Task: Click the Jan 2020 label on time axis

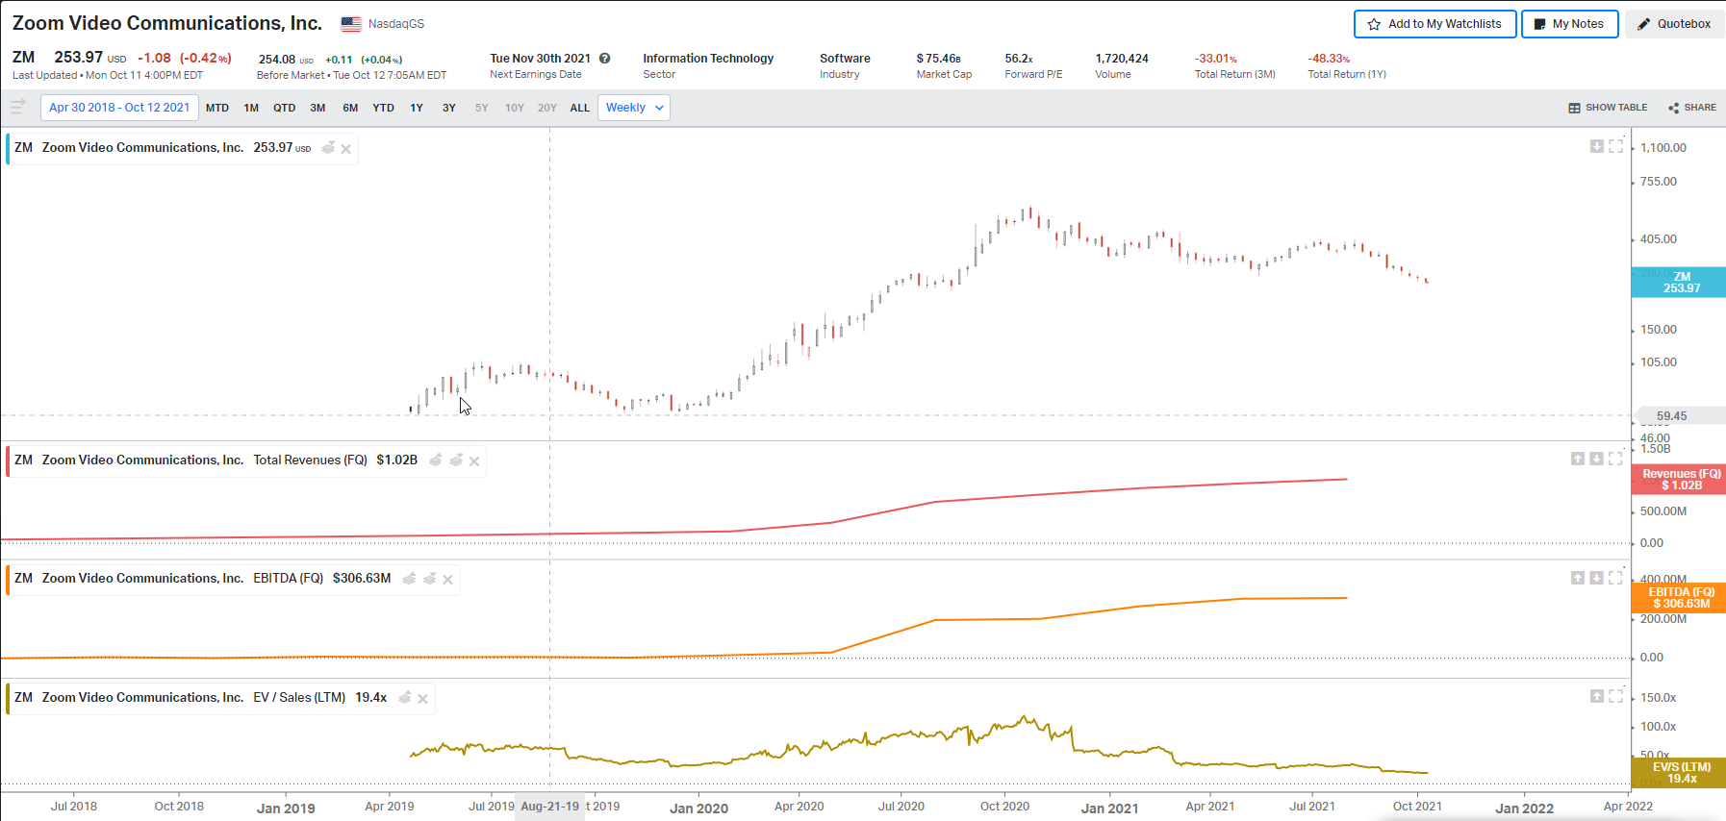Action: pos(698,809)
